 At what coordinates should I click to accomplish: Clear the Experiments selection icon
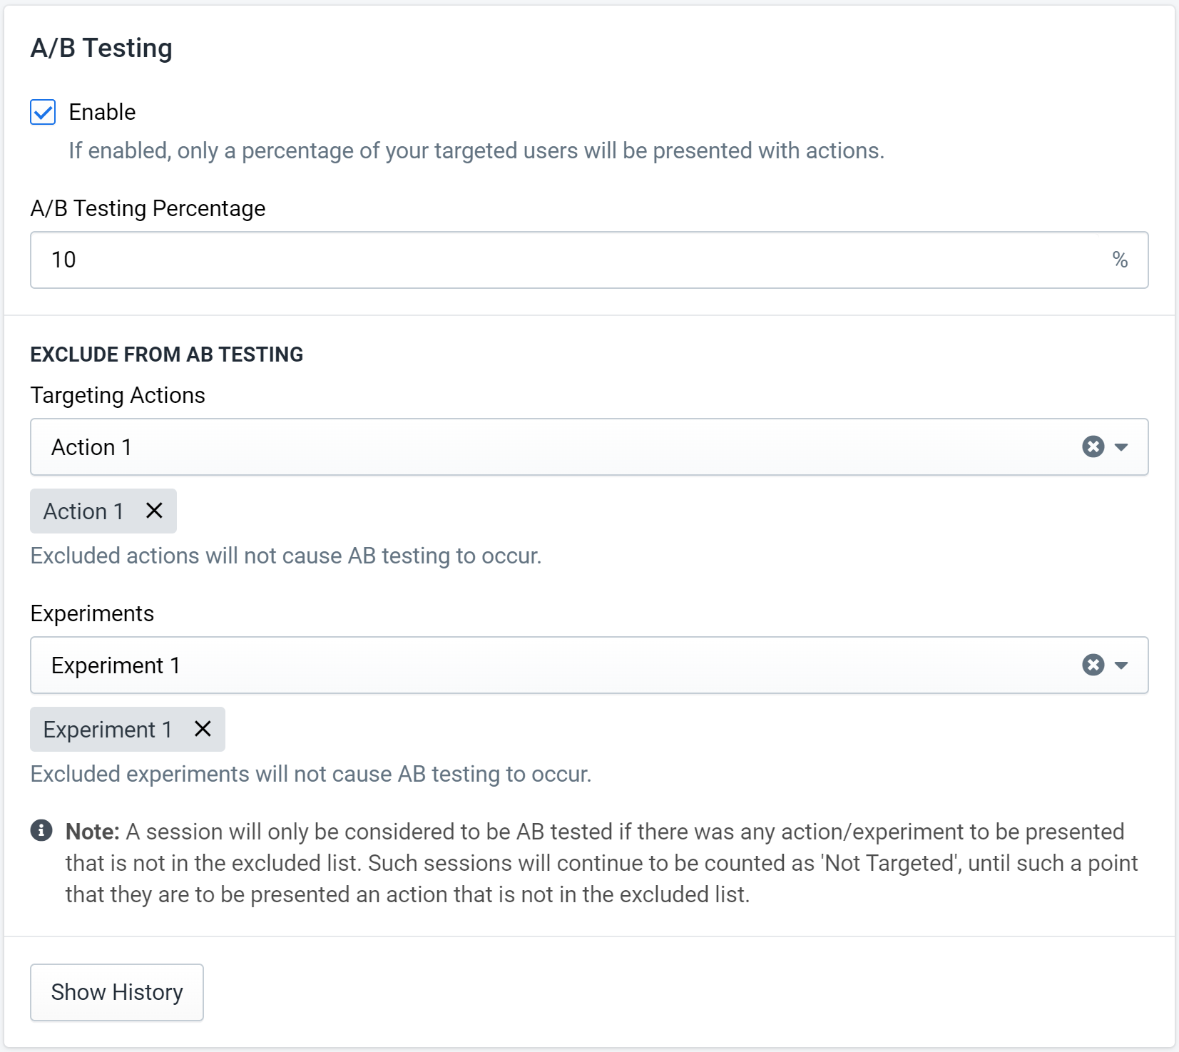[x=1093, y=665]
